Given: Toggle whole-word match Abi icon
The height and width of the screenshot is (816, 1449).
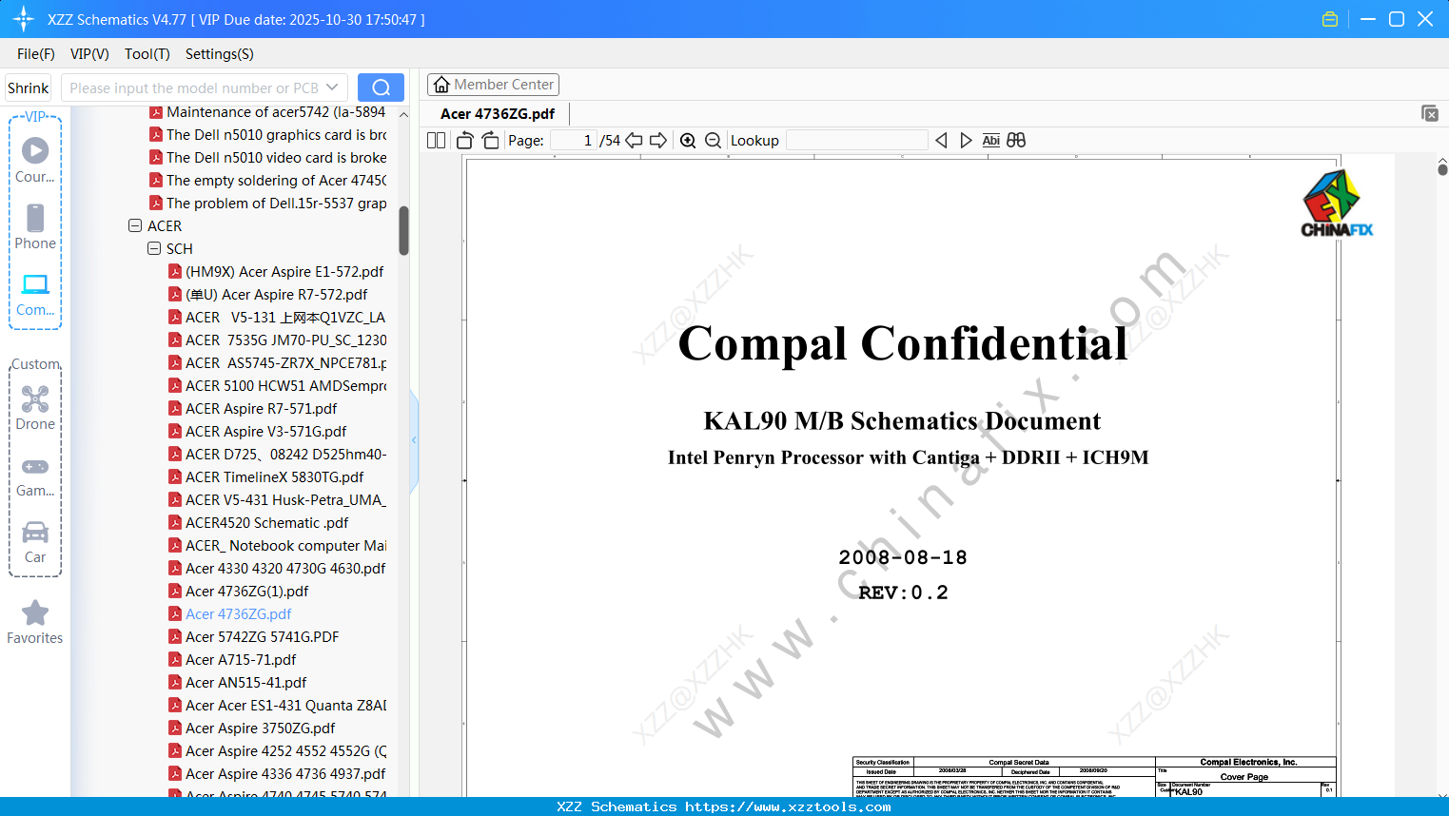Looking at the screenshot, I should (990, 141).
